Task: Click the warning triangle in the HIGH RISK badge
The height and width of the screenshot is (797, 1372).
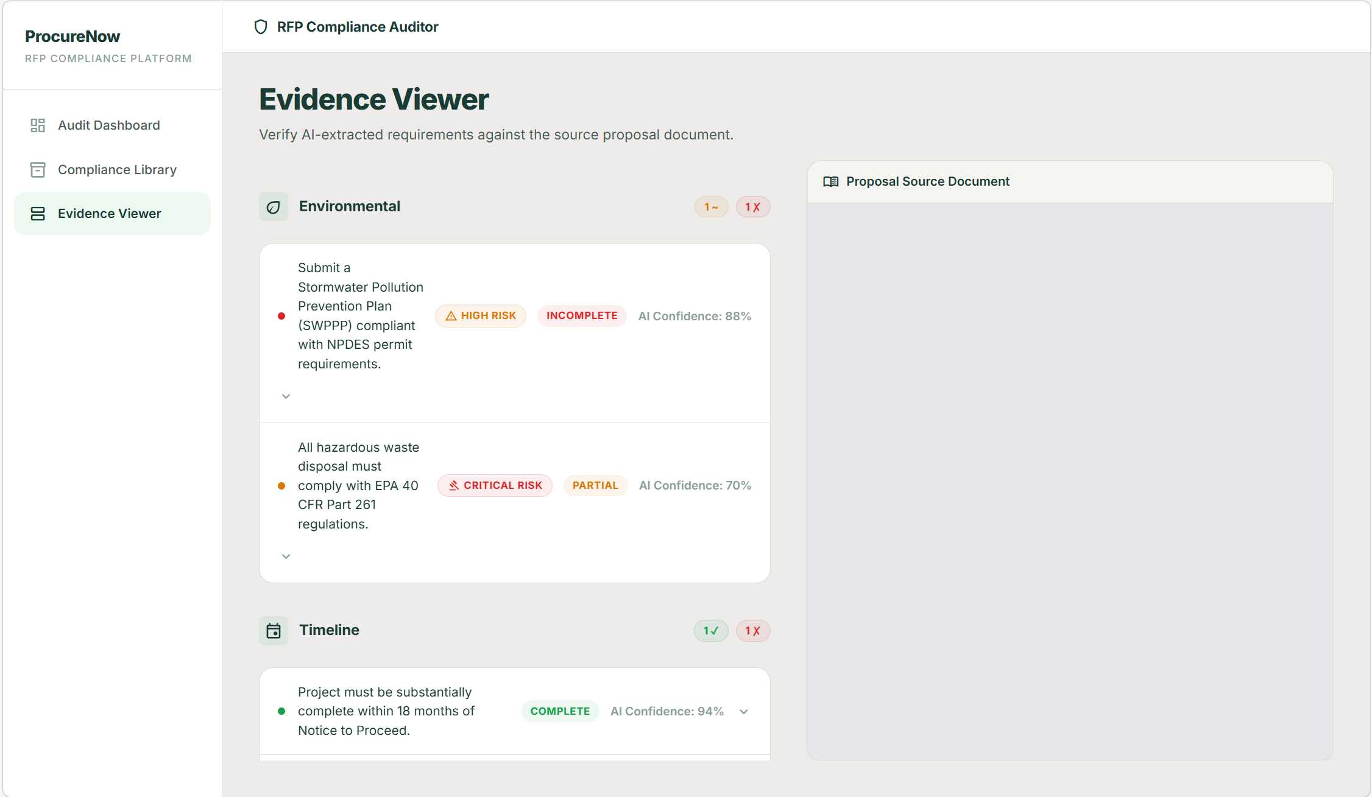Action: point(451,316)
